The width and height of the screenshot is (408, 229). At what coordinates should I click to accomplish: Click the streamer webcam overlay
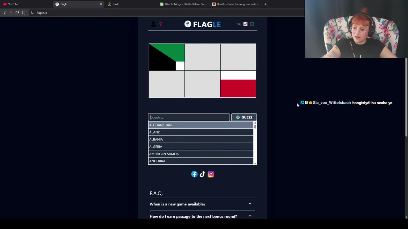356,29
